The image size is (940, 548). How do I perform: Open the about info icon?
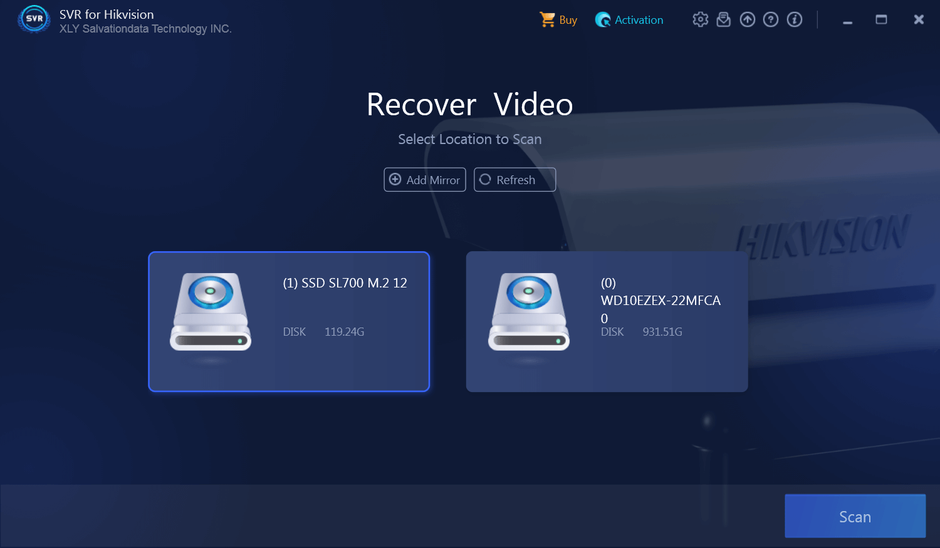(795, 19)
